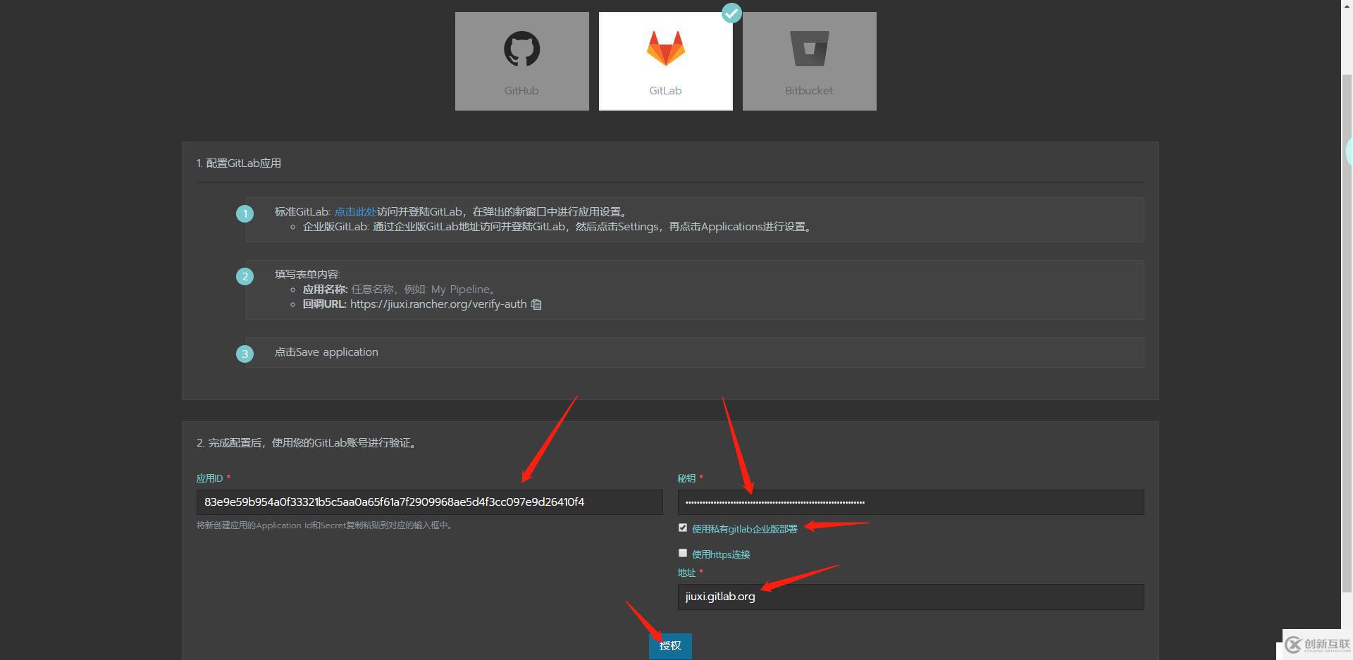Click the masked 秘钥 secret field

(x=910, y=502)
